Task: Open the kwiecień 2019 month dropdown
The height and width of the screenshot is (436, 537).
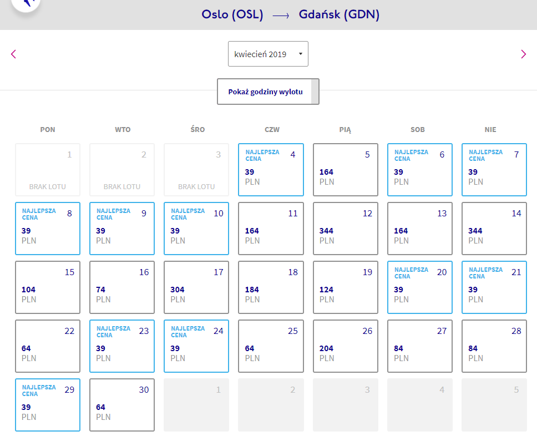Action: [x=268, y=54]
